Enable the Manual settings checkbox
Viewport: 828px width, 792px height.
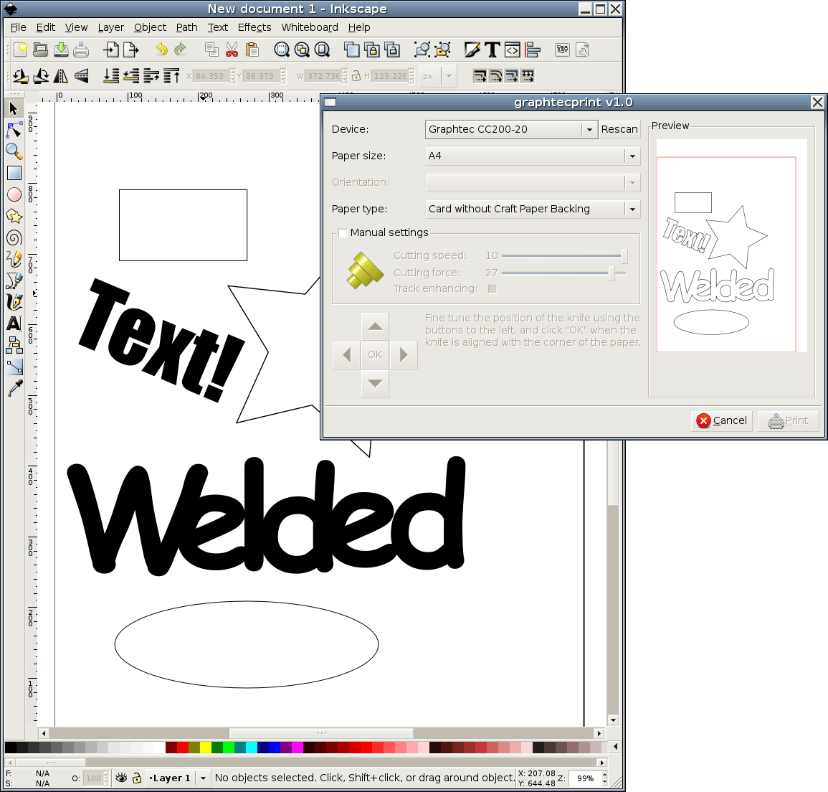343,232
